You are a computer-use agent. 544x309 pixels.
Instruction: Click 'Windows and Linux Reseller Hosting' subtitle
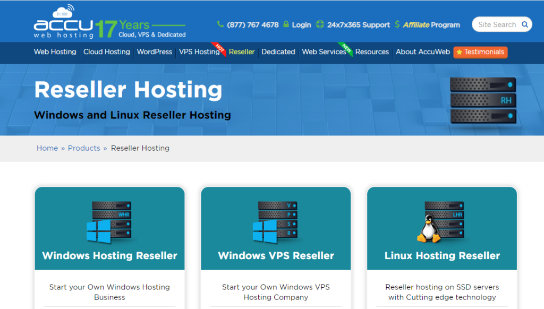pos(132,115)
